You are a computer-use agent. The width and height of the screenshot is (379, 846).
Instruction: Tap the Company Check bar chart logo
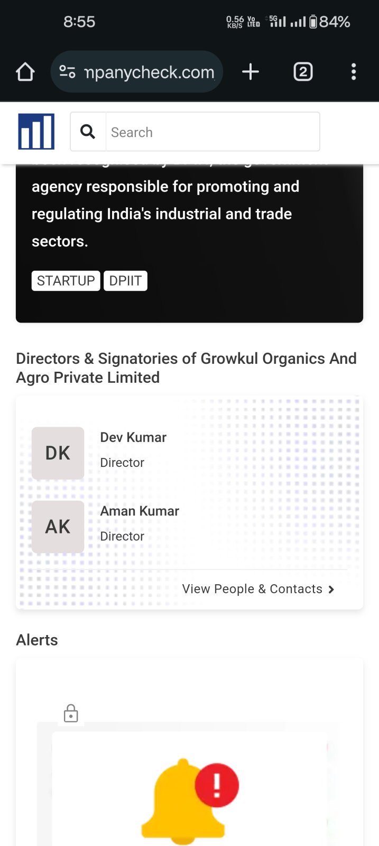click(36, 132)
